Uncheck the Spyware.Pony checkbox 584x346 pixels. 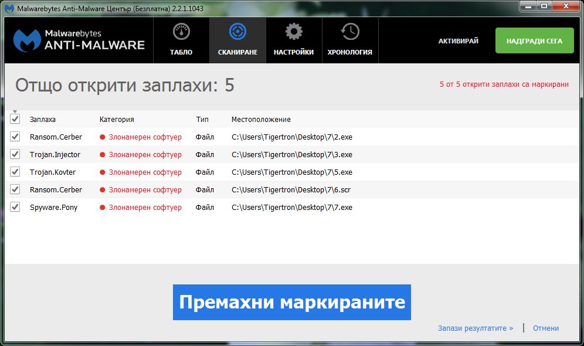pos(15,206)
